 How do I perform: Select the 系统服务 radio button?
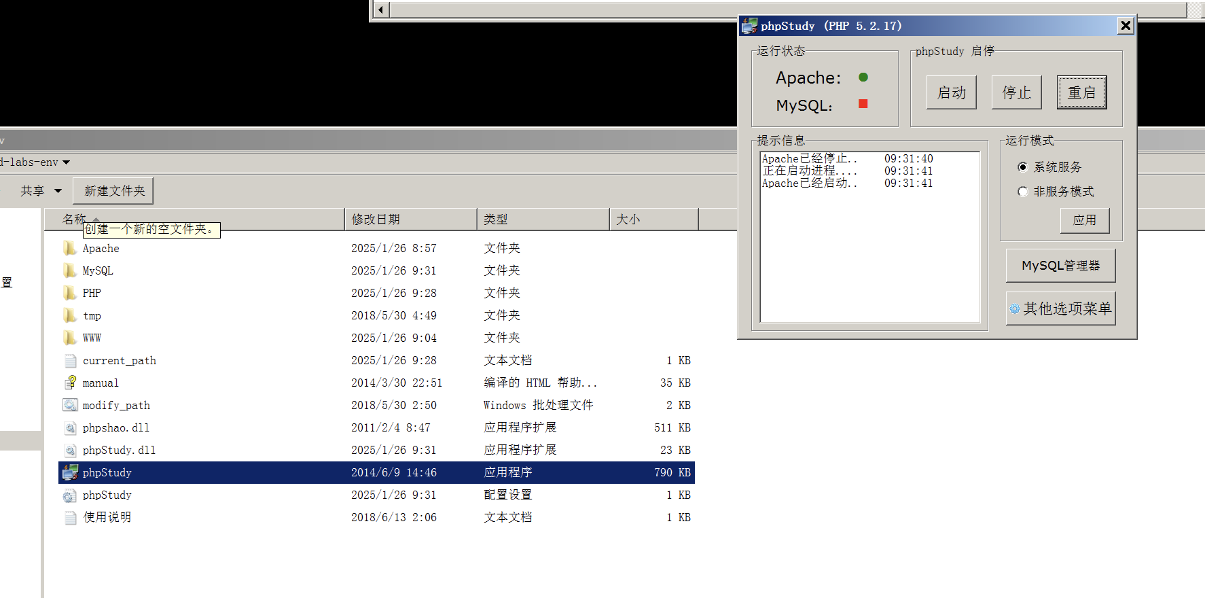tap(1023, 167)
